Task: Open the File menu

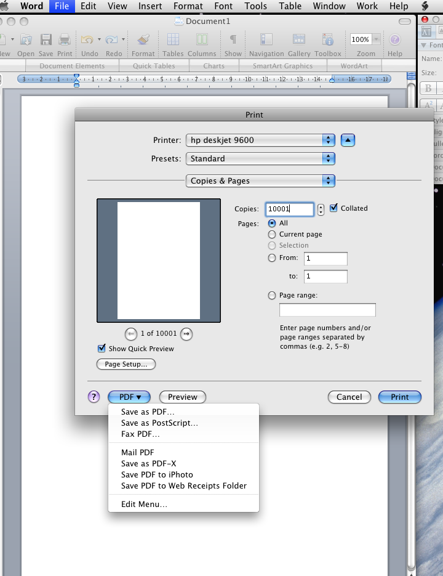Action: click(62, 6)
